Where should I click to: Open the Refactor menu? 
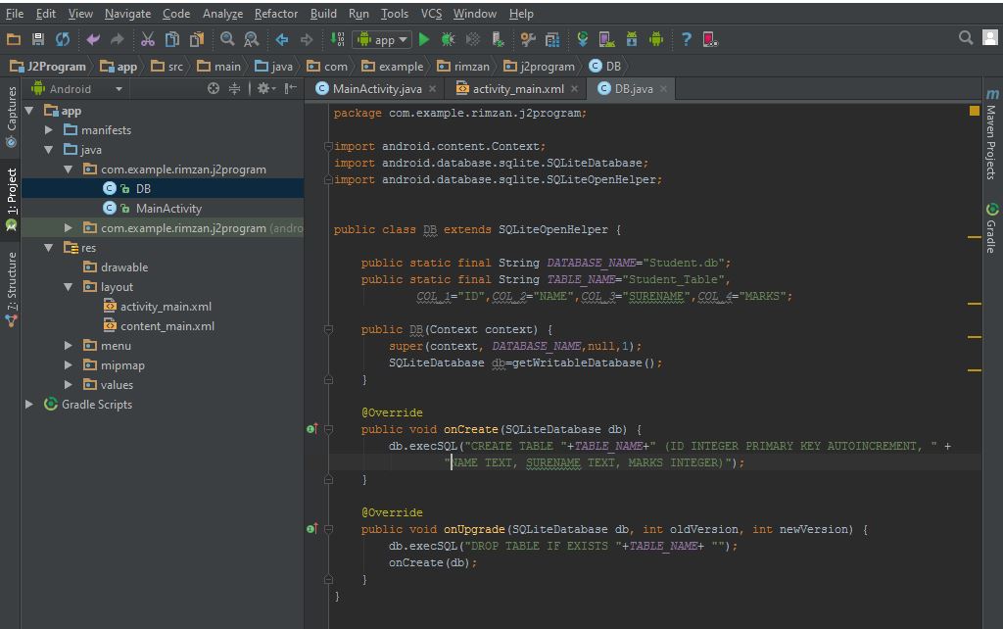(275, 14)
